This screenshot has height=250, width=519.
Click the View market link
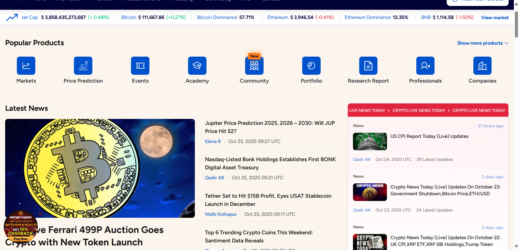pos(495,18)
